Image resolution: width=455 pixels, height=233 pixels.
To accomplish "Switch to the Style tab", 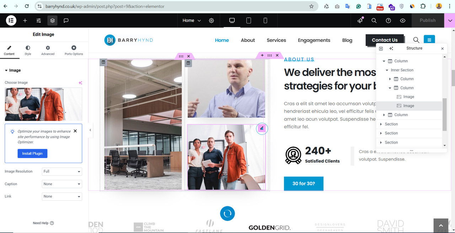I will 28,50.
